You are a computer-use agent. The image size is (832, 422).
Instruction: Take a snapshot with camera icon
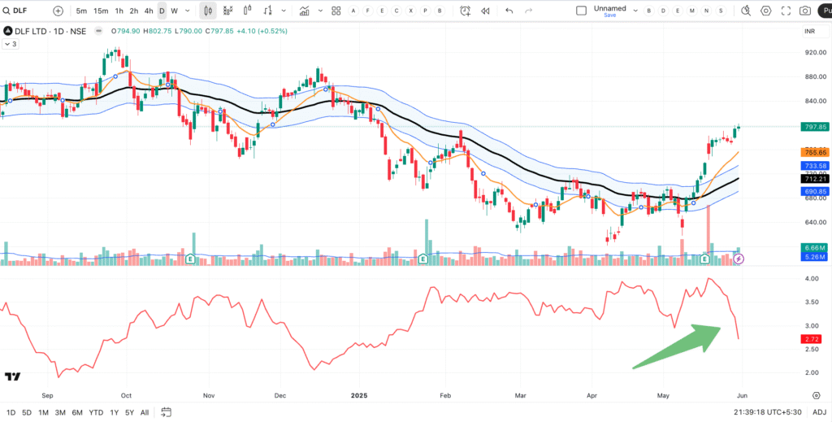click(804, 11)
